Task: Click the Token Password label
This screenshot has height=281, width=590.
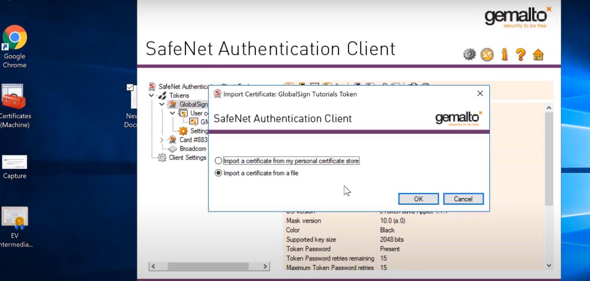Action: [308, 249]
